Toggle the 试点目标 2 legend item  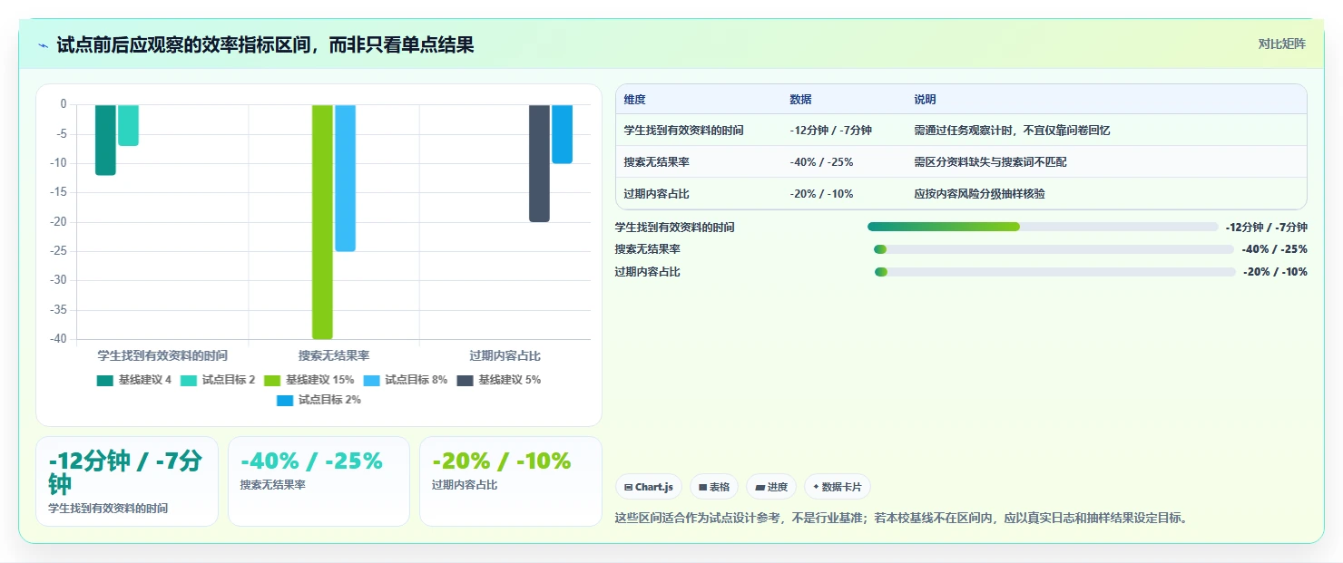(218, 380)
